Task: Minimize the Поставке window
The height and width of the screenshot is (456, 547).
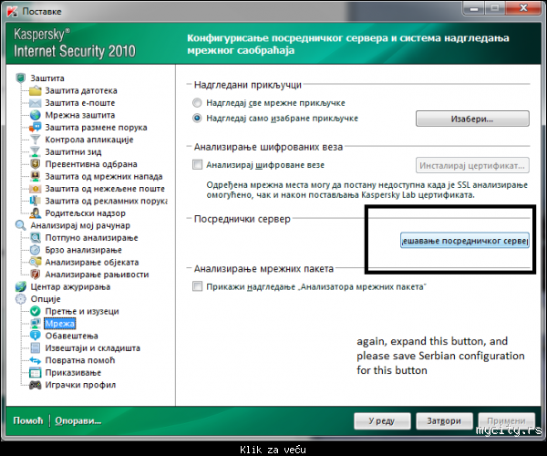Action: click(x=473, y=7)
